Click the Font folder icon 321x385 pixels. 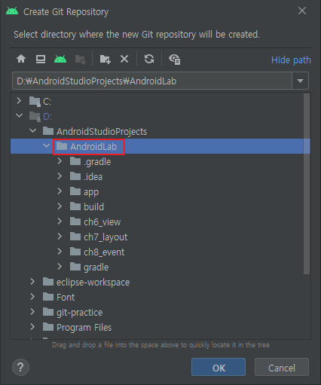tap(48, 297)
